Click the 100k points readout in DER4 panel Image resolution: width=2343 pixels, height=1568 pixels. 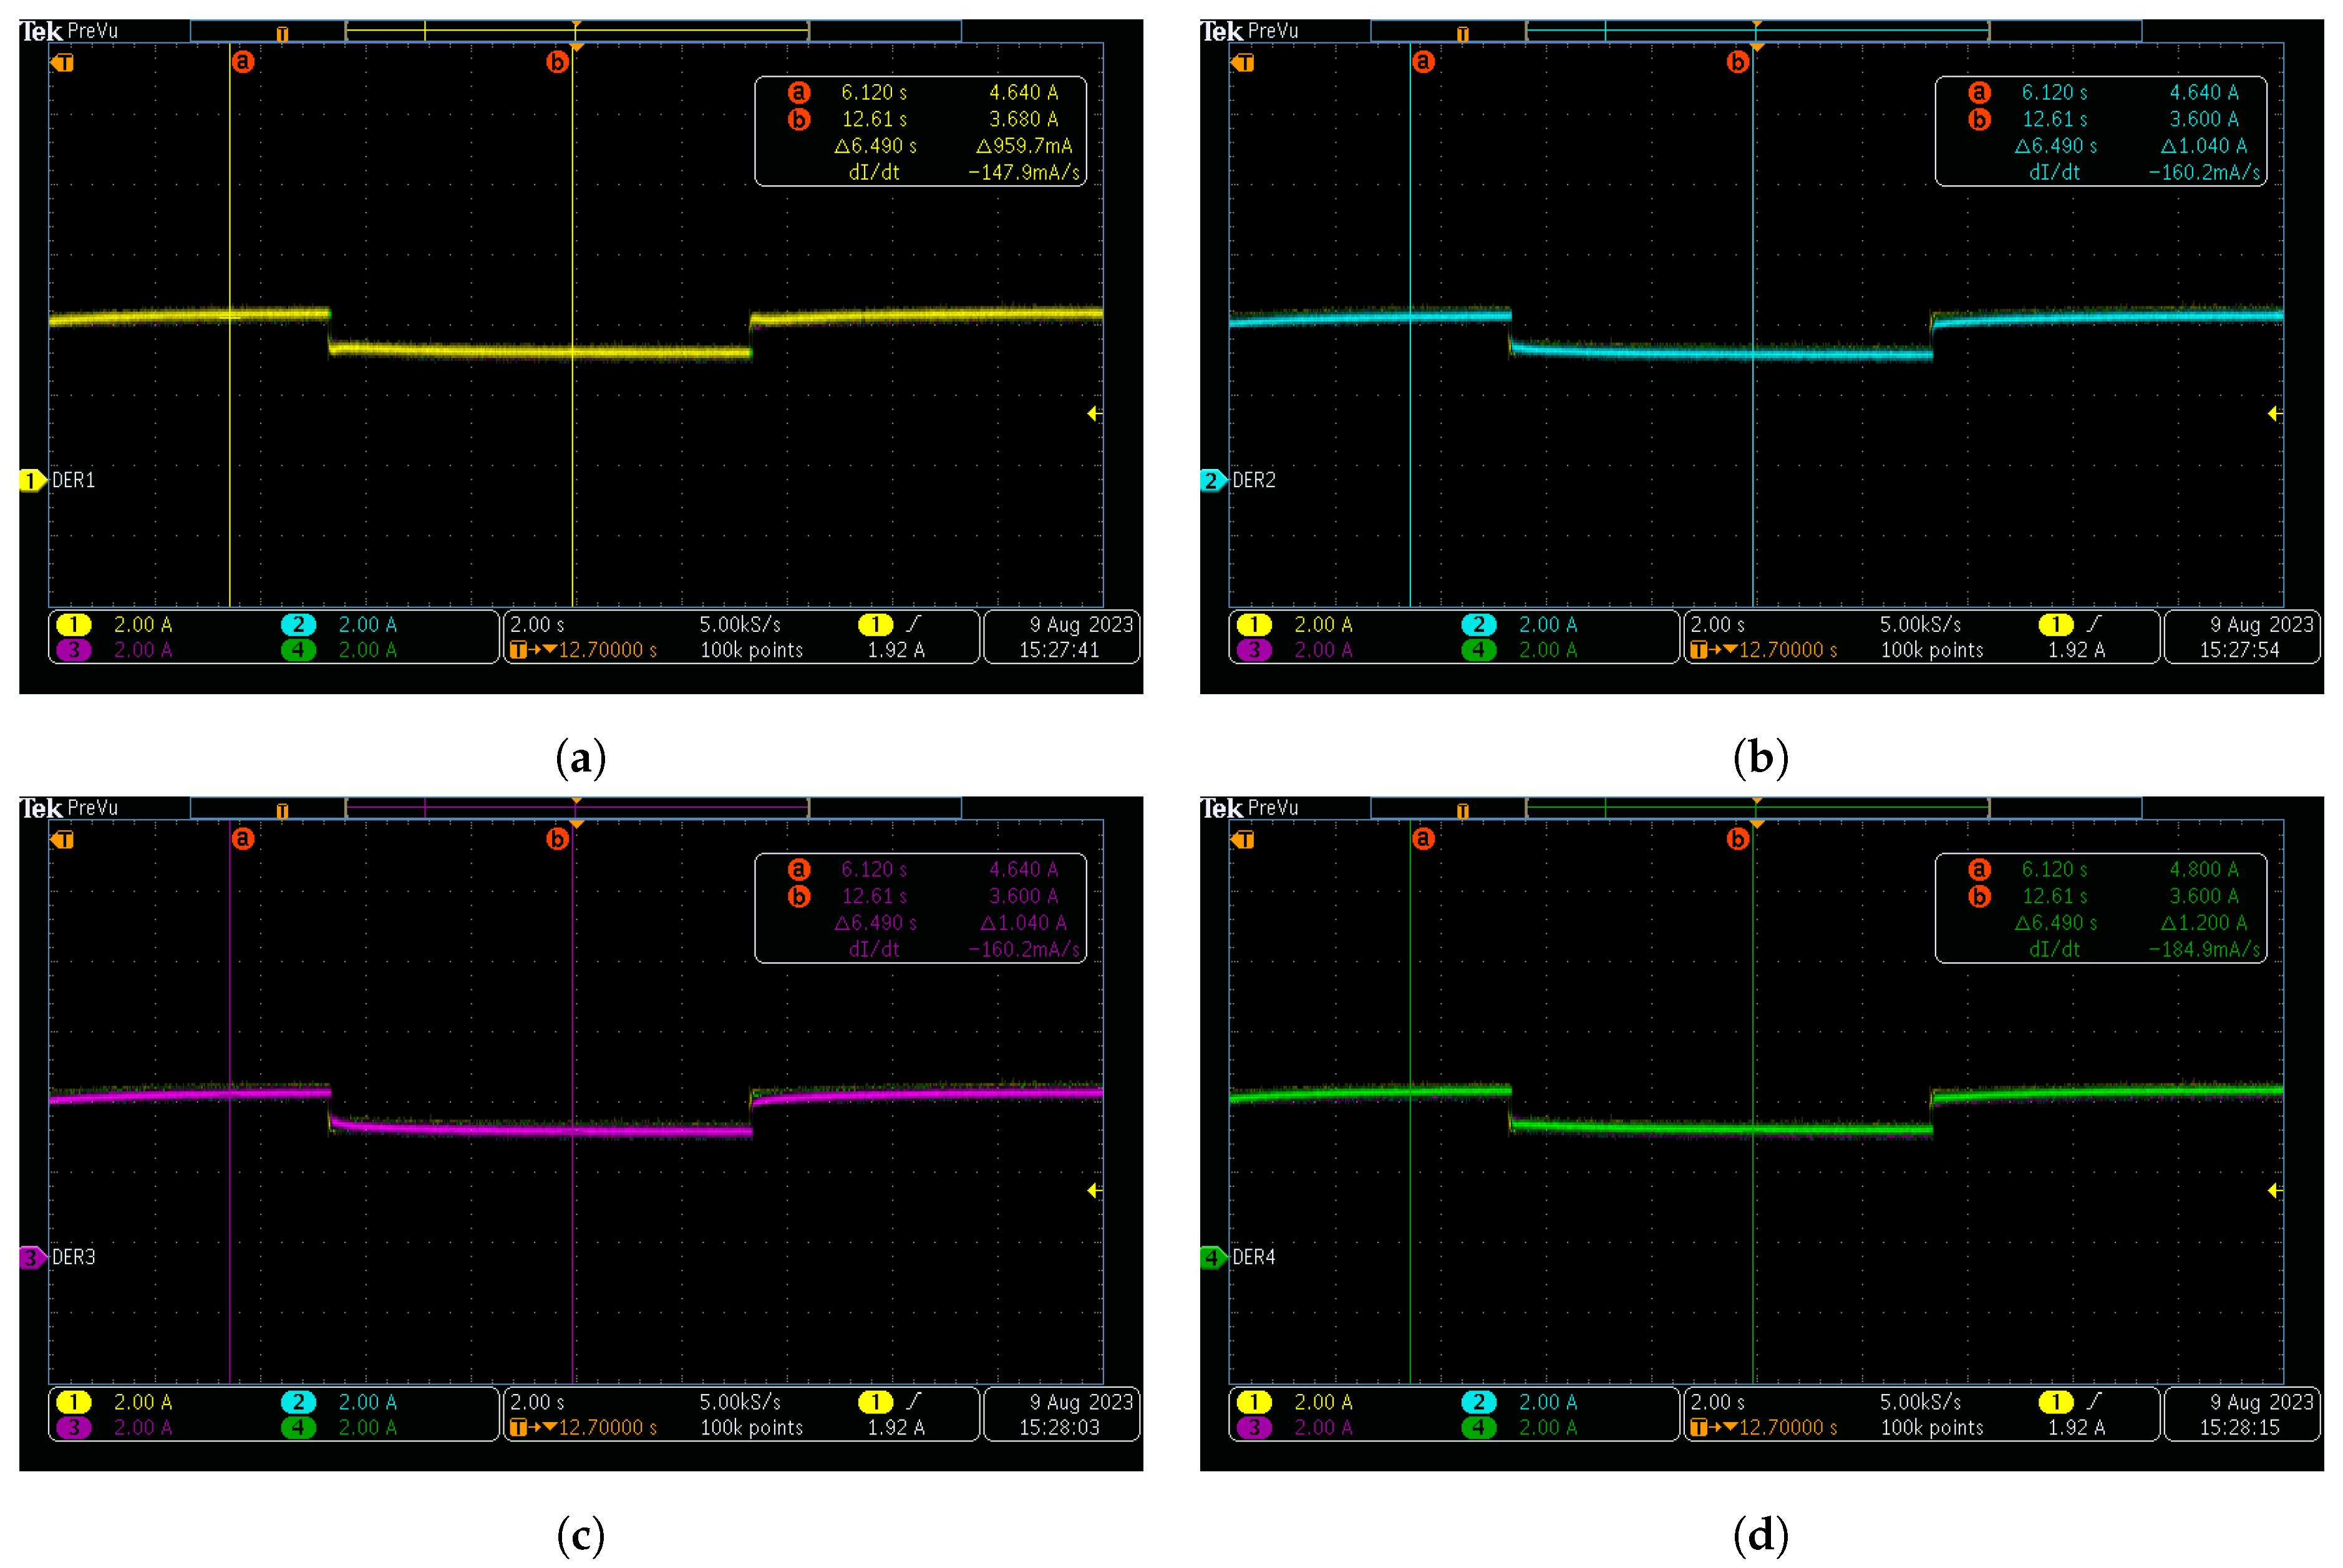[1931, 1427]
